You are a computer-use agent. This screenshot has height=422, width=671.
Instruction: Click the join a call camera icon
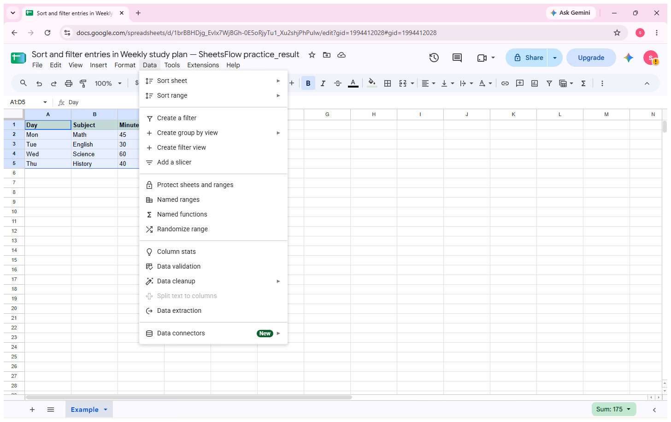coord(482,58)
